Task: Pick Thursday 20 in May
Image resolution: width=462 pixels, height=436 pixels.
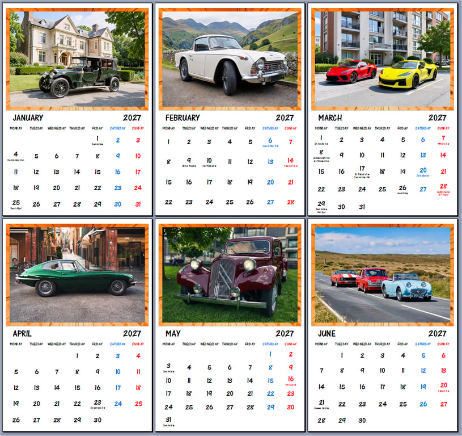Action: point(230,393)
